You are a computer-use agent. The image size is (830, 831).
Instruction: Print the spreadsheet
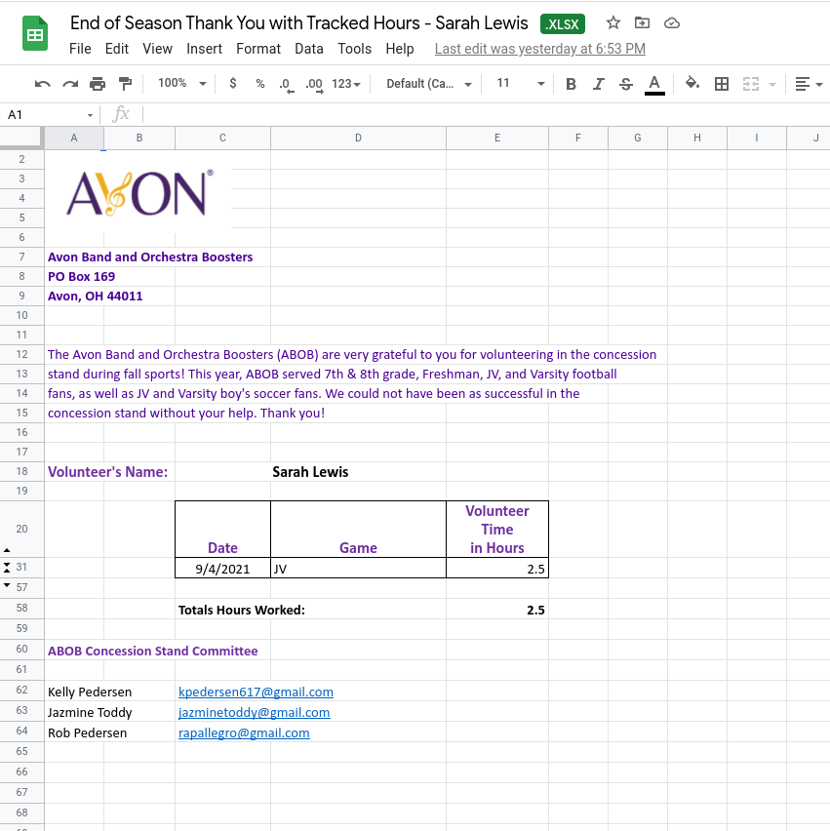click(x=98, y=84)
